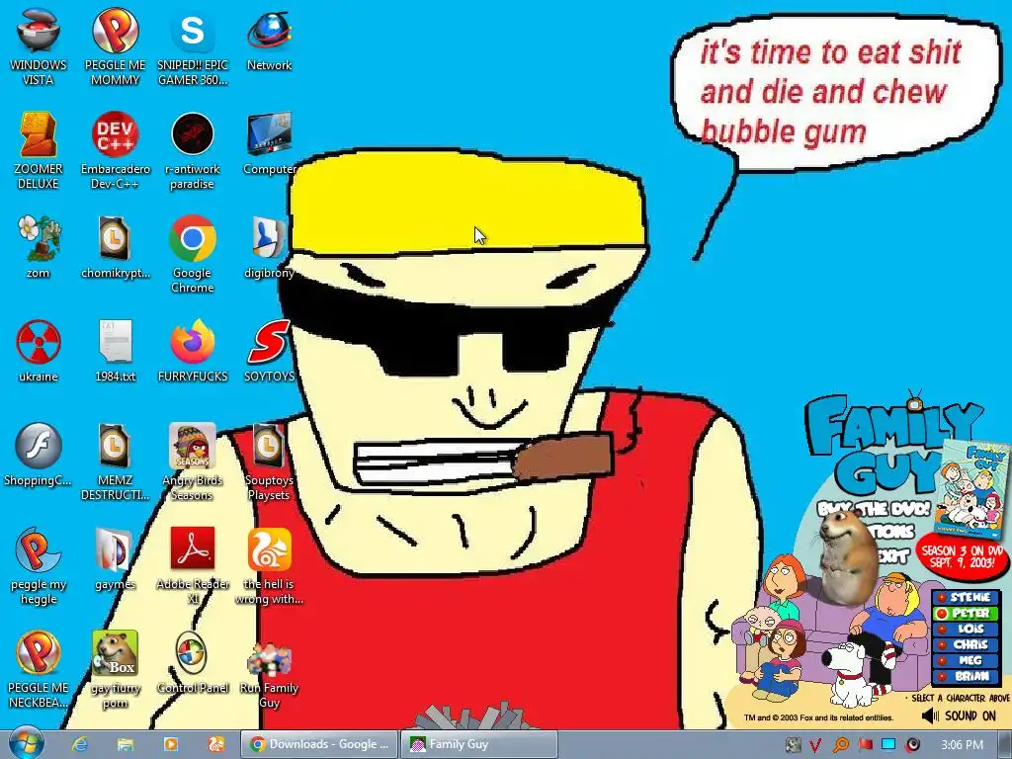The image size is (1012, 759).
Task: Launch the orange UC Browser desktop shortcut
Action: [269, 565]
